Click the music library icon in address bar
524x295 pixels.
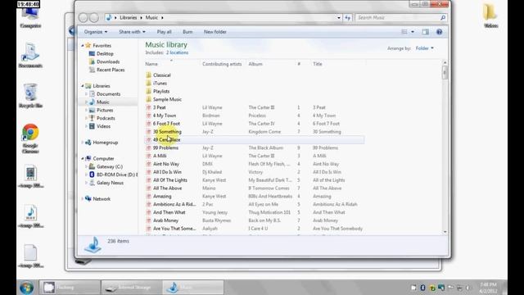[x=109, y=17]
